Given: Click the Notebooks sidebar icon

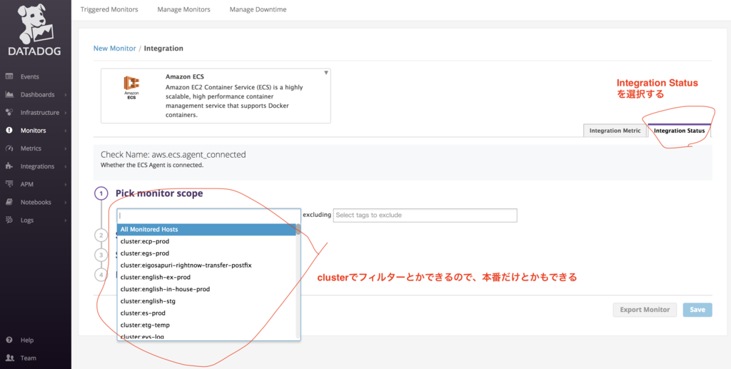Looking at the screenshot, I should pos(9,202).
